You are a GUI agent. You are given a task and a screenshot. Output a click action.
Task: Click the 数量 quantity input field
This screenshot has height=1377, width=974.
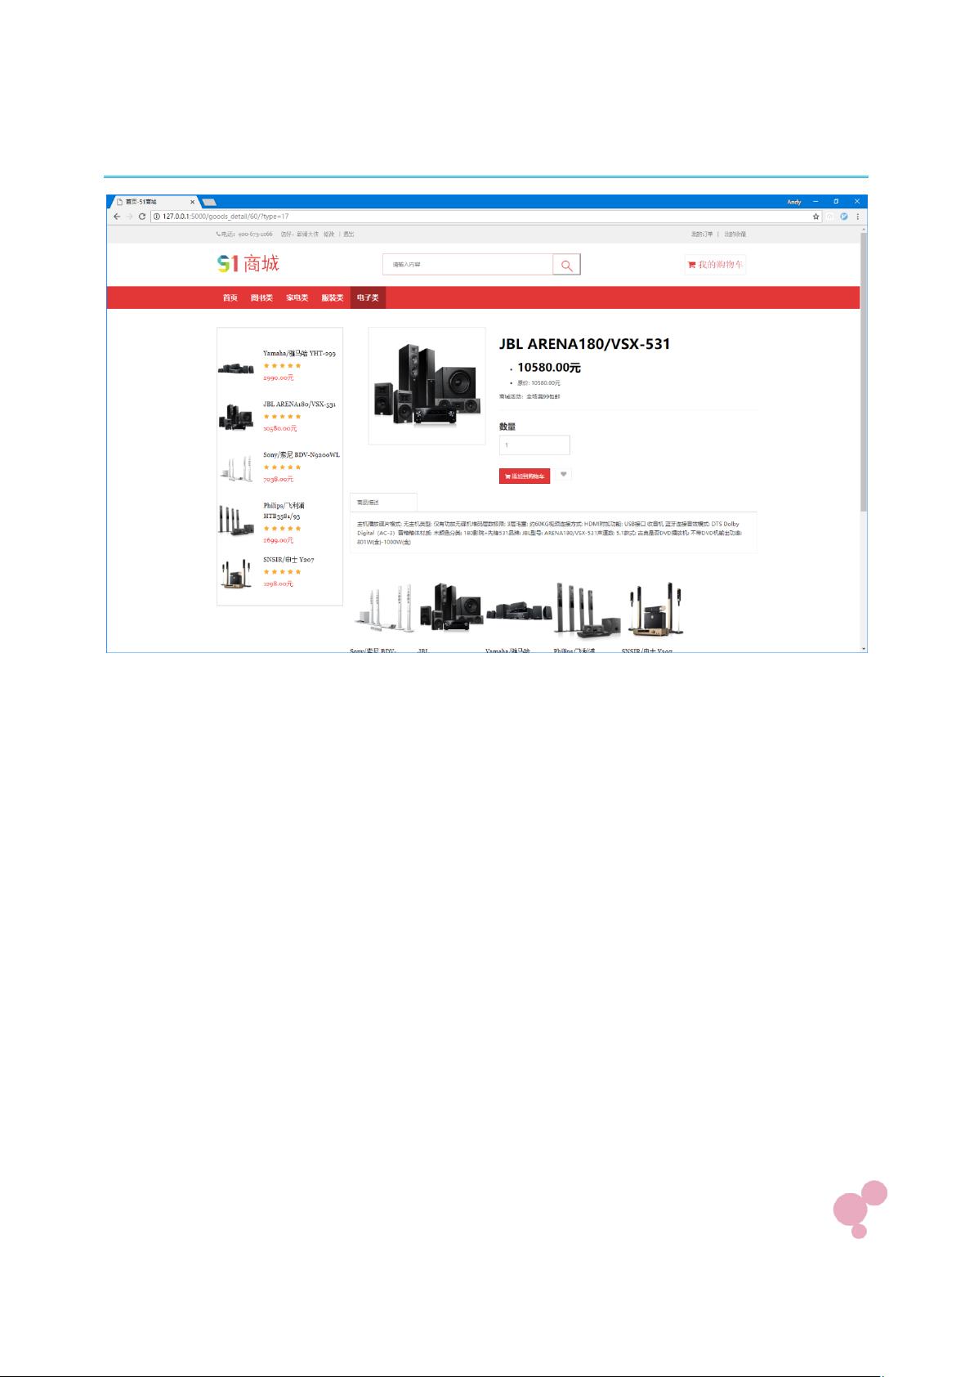pos(534,445)
